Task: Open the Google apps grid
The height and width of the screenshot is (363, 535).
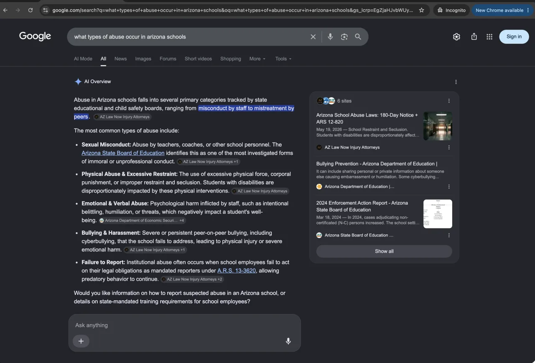Action: tap(489, 37)
